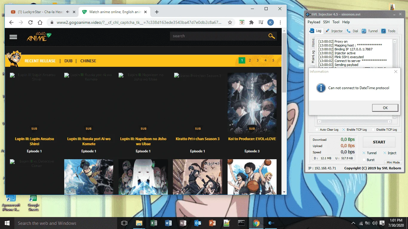Open the Tool menu in SVL Injector
Image resolution: width=408 pixels, height=229 pixels.
click(336, 22)
